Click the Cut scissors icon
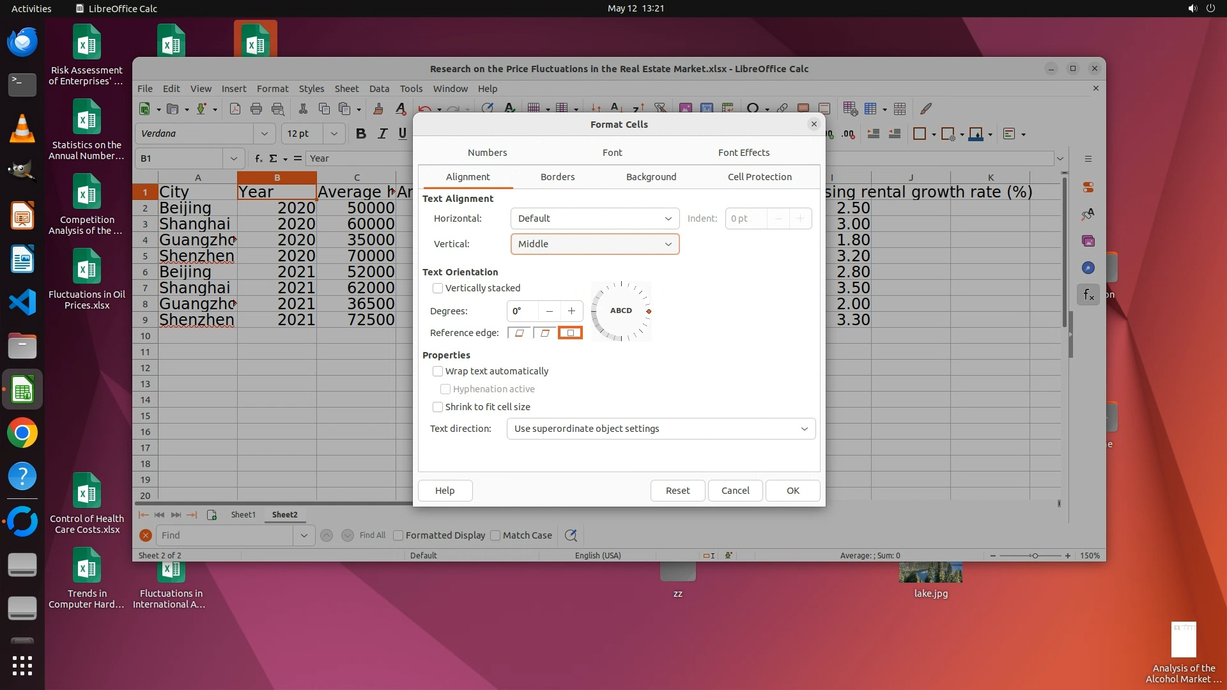The width and height of the screenshot is (1227, 690). [303, 109]
